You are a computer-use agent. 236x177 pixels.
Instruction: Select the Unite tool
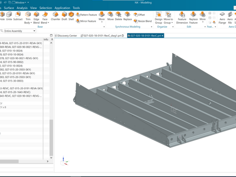coord(9,16)
